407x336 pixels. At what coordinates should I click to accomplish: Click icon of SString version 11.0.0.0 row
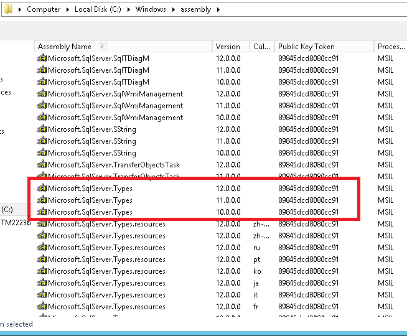(x=42, y=141)
